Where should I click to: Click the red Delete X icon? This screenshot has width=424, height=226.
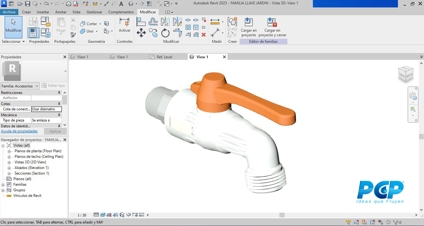pos(204,35)
